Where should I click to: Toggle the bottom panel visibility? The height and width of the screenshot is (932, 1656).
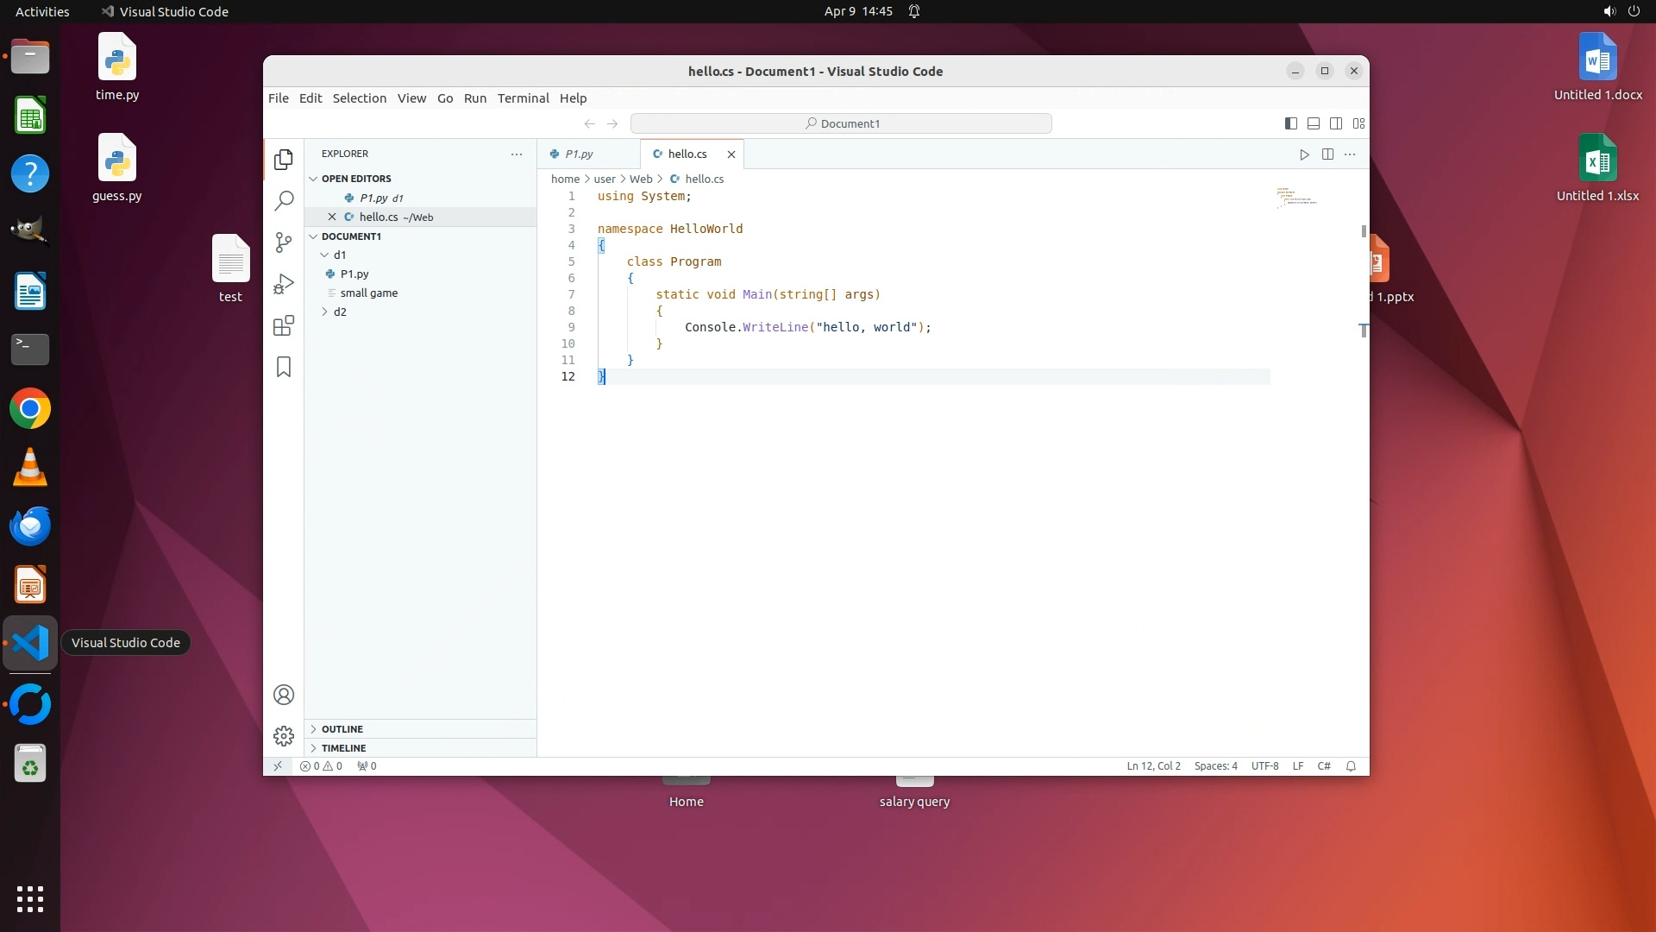pyautogui.click(x=1314, y=123)
